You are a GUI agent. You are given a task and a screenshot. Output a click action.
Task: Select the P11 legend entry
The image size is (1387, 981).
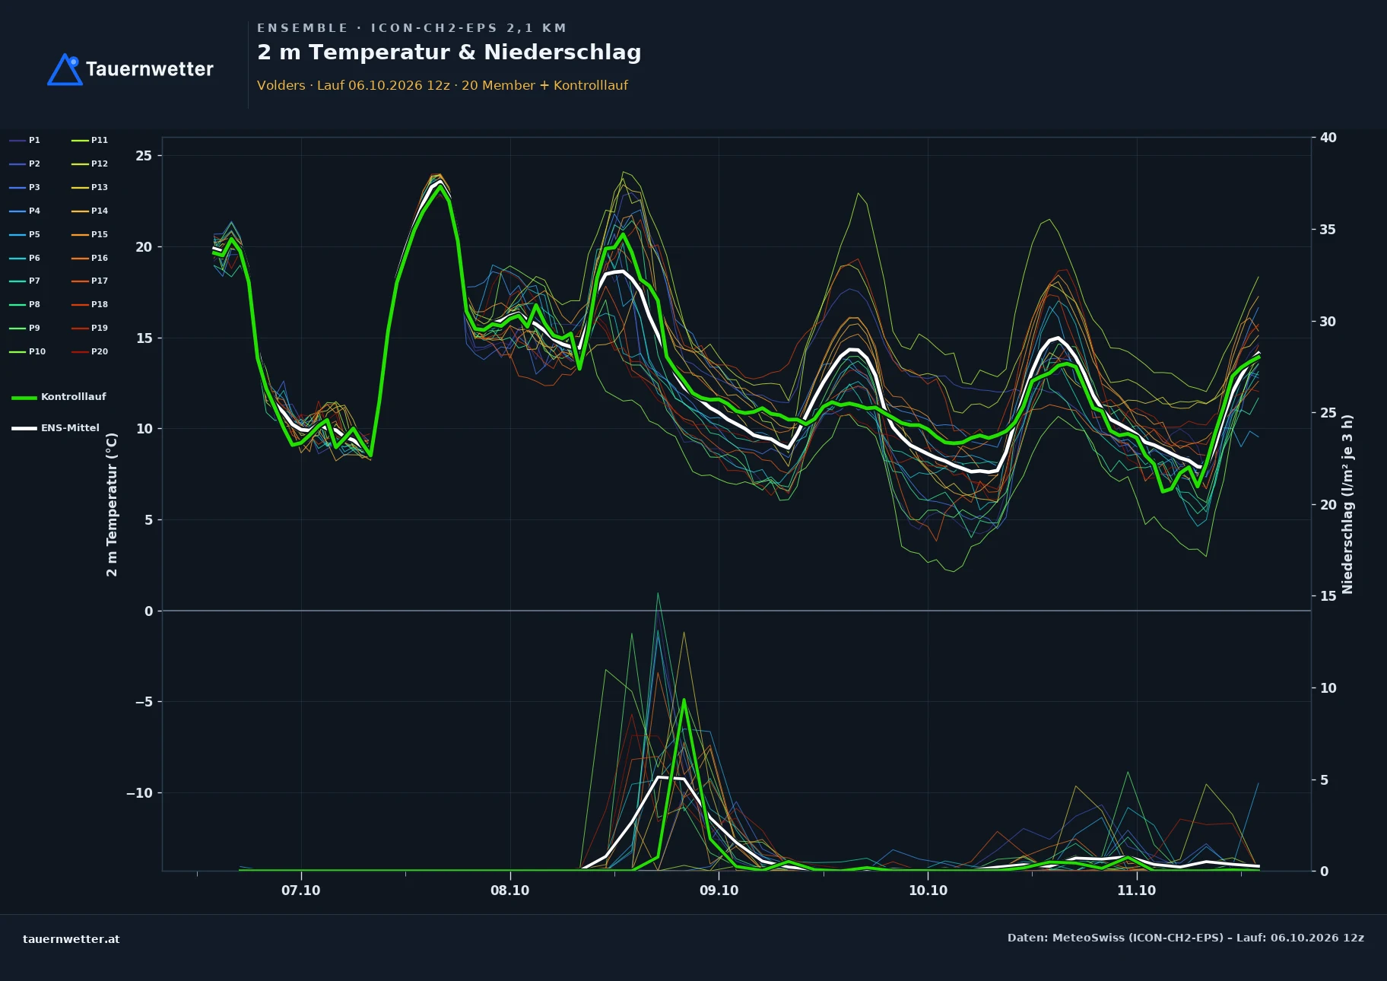click(90, 140)
